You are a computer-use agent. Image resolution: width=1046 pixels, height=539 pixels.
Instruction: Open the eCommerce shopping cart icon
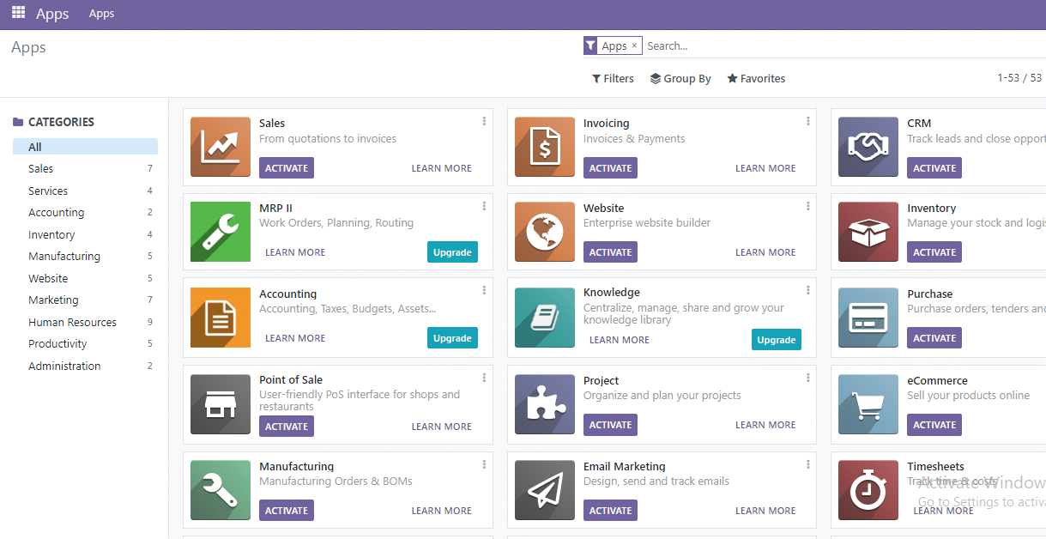click(x=868, y=403)
